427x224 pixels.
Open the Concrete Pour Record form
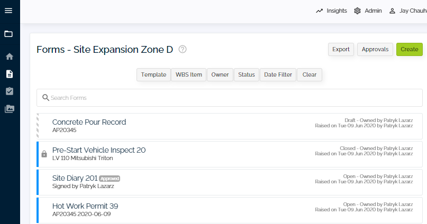point(230,126)
